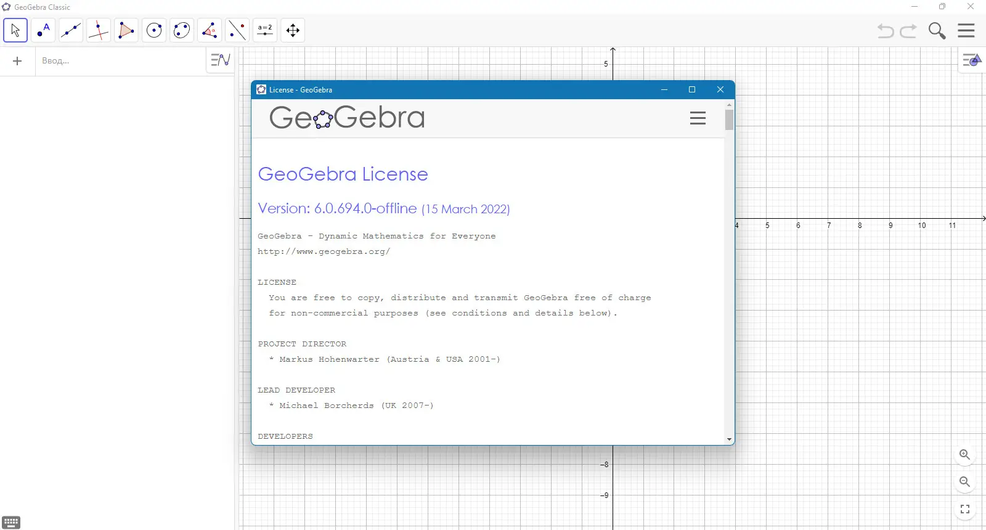Click the "PROJECT DIRECTOR" heading
Image resolution: width=986 pixels, height=530 pixels.
coord(302,344)
